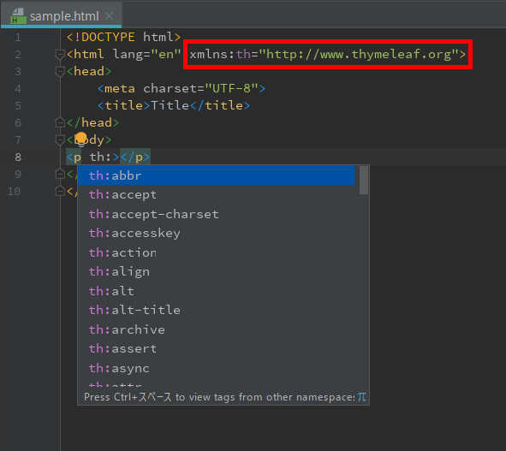Viewport: 506px width, 451px height.
Task: Click the meta charset="UTF-8" tag
Action: coord(182,88)
